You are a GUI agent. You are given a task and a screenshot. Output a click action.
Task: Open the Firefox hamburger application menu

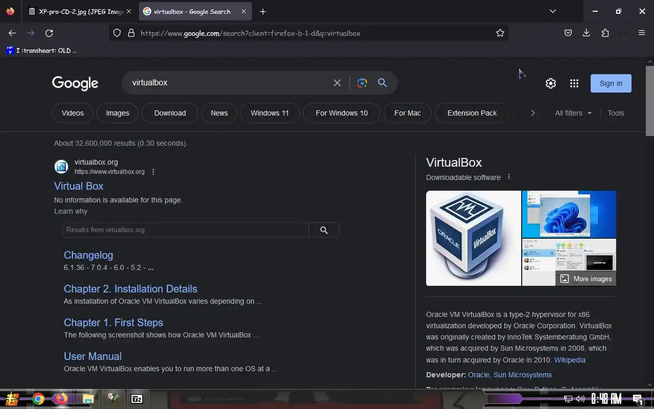tap(642, 33)
